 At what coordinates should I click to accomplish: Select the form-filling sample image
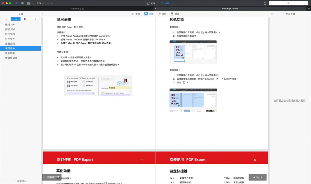pos(98,85)
